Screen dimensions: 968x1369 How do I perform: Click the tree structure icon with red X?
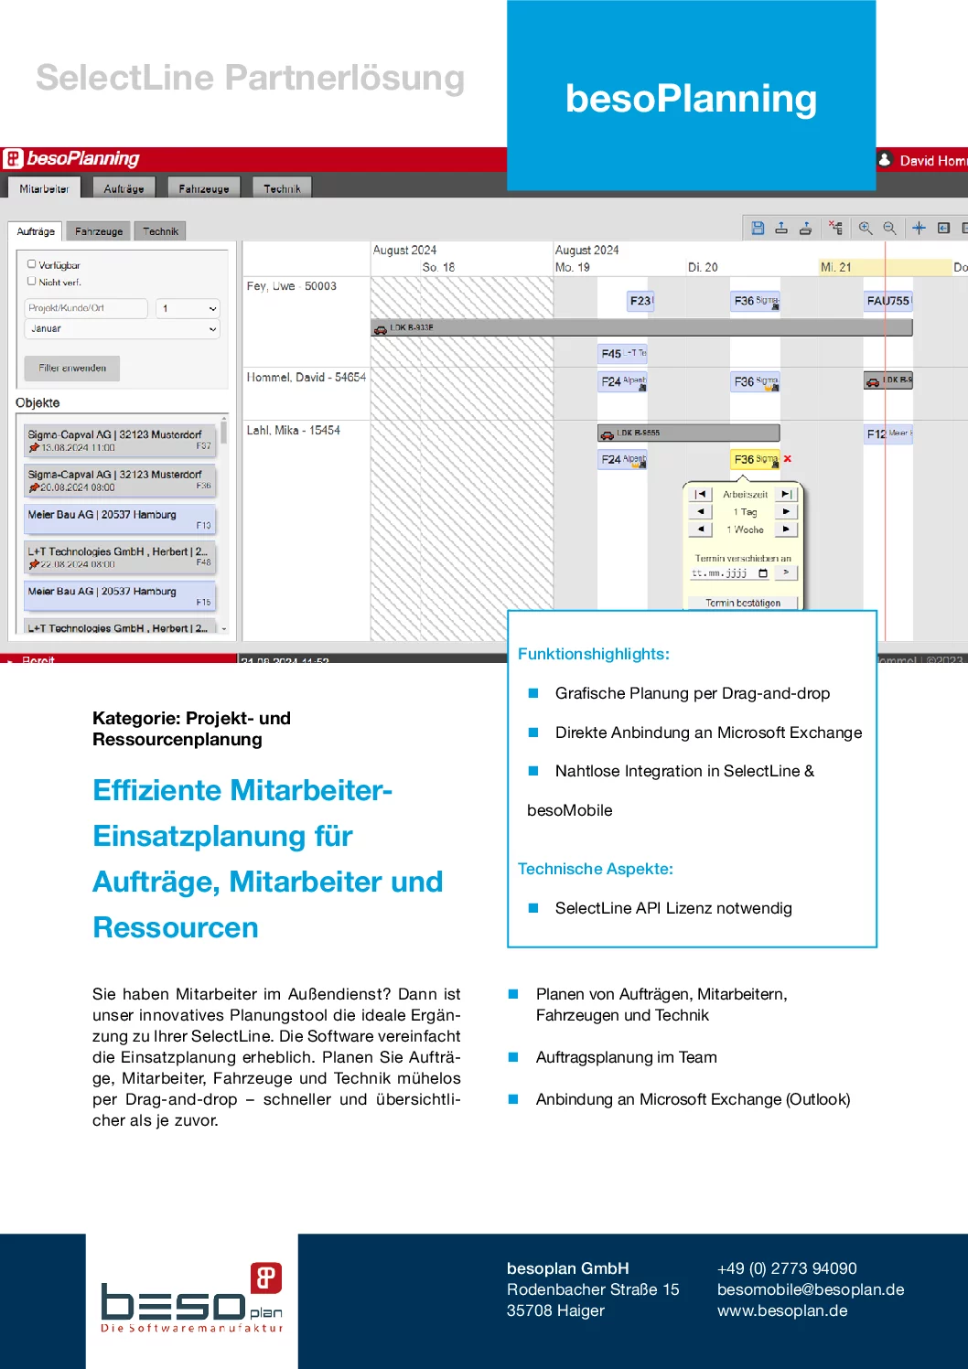point(835,228)
